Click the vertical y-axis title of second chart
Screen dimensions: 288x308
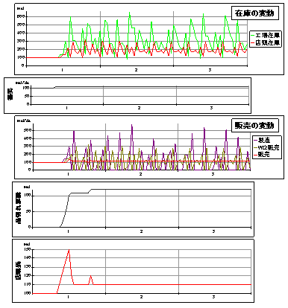click(x=10, y=96)
